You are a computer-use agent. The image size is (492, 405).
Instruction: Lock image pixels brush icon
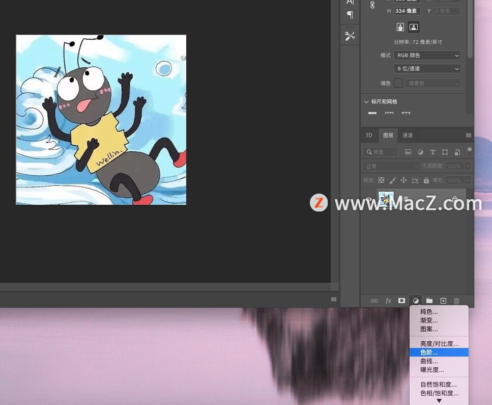pos(393,180)
